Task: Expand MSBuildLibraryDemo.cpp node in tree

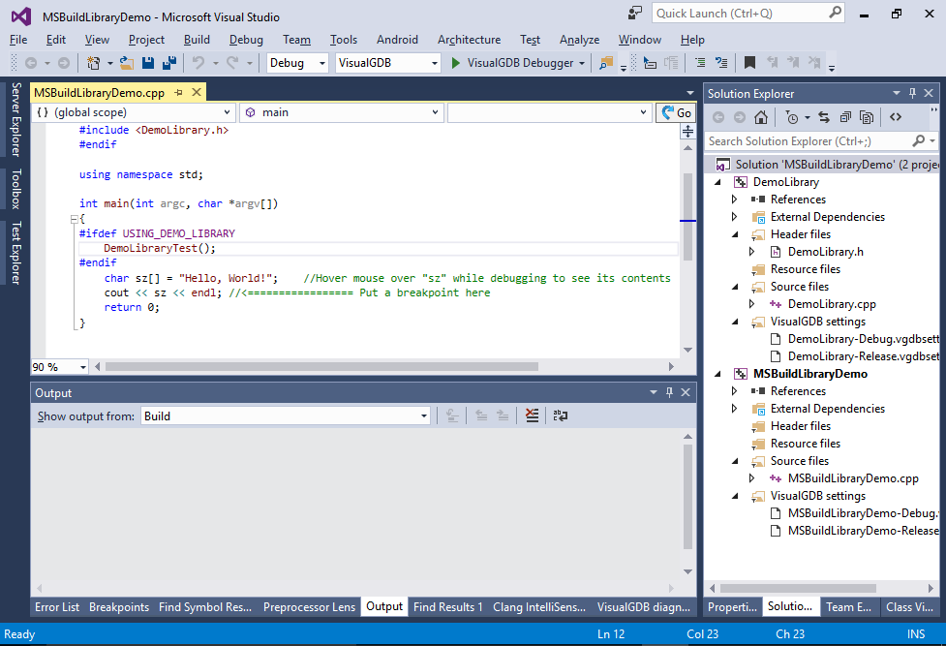Action: pyautogui.click(x=751, y=478)
